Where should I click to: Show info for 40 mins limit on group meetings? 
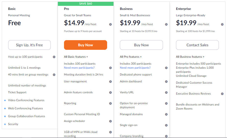tap(54, 75)
